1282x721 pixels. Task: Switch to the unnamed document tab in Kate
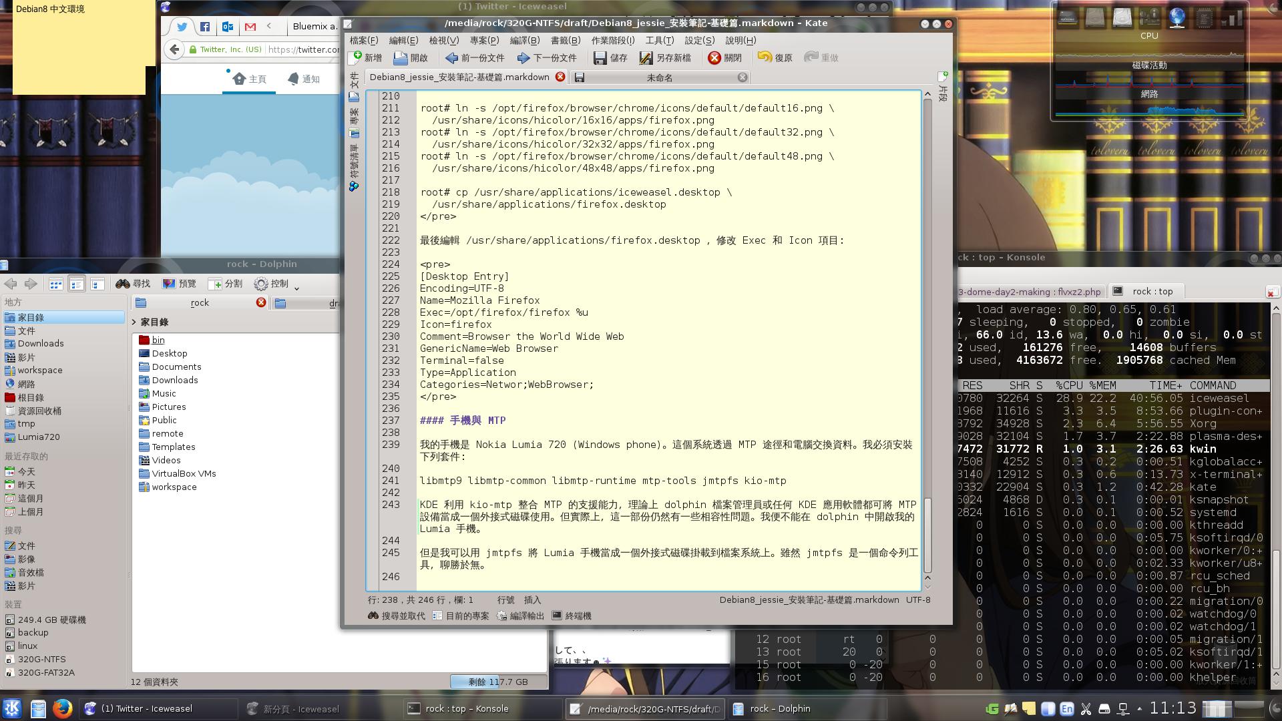[x=660, y=77]
